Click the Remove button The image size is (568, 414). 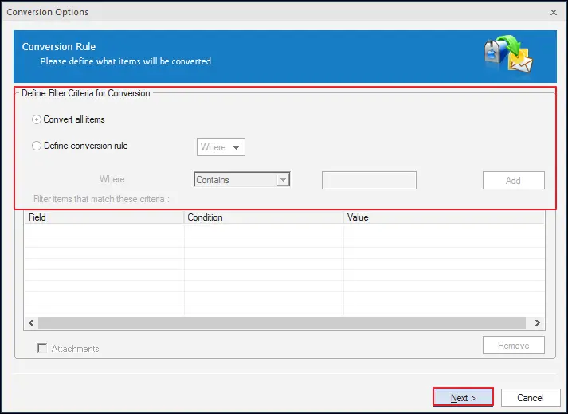click(x=513, y=346)
